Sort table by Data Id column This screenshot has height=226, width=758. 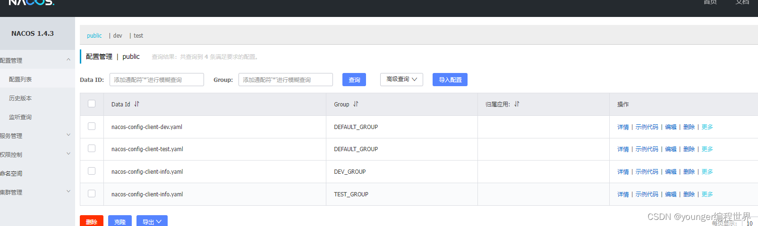[136, 104]
